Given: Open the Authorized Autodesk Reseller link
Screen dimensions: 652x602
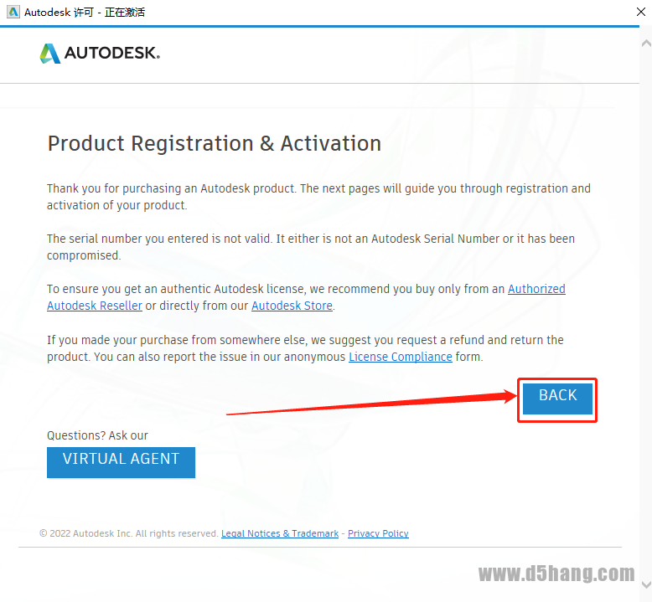Looking at the screenshot, I should 536,290.
